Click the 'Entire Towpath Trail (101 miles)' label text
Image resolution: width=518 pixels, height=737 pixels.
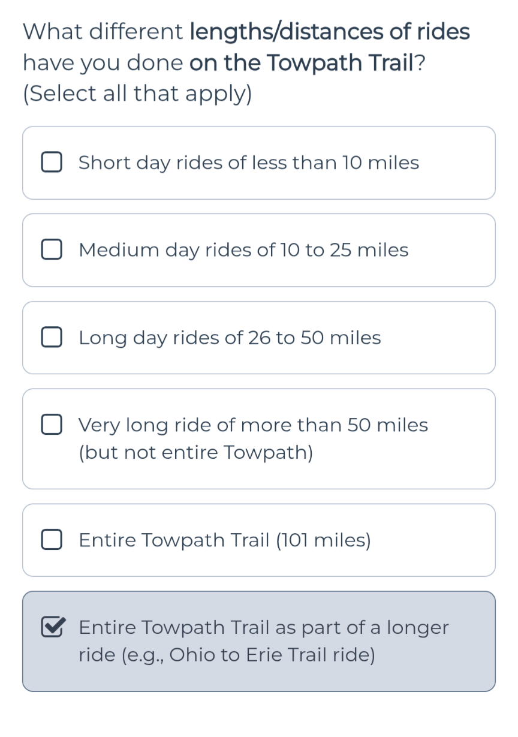(225, 540)
